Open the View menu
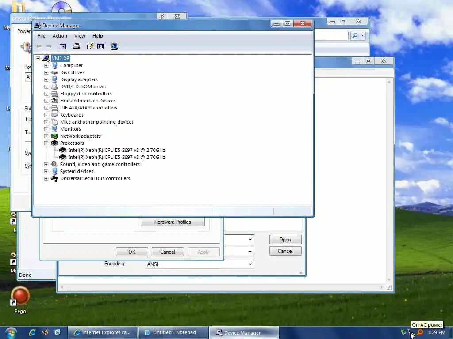The image size is (453, 339). [80, 36]
